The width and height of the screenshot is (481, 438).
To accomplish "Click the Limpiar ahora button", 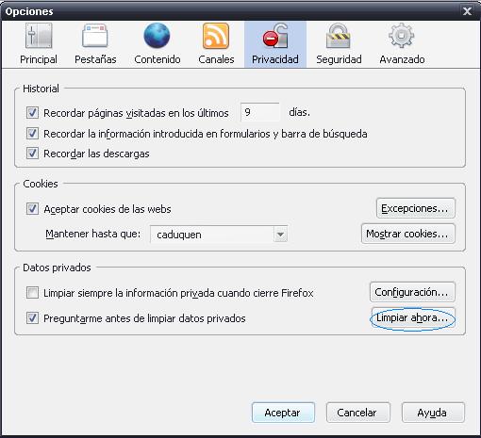I will [413, 317].
